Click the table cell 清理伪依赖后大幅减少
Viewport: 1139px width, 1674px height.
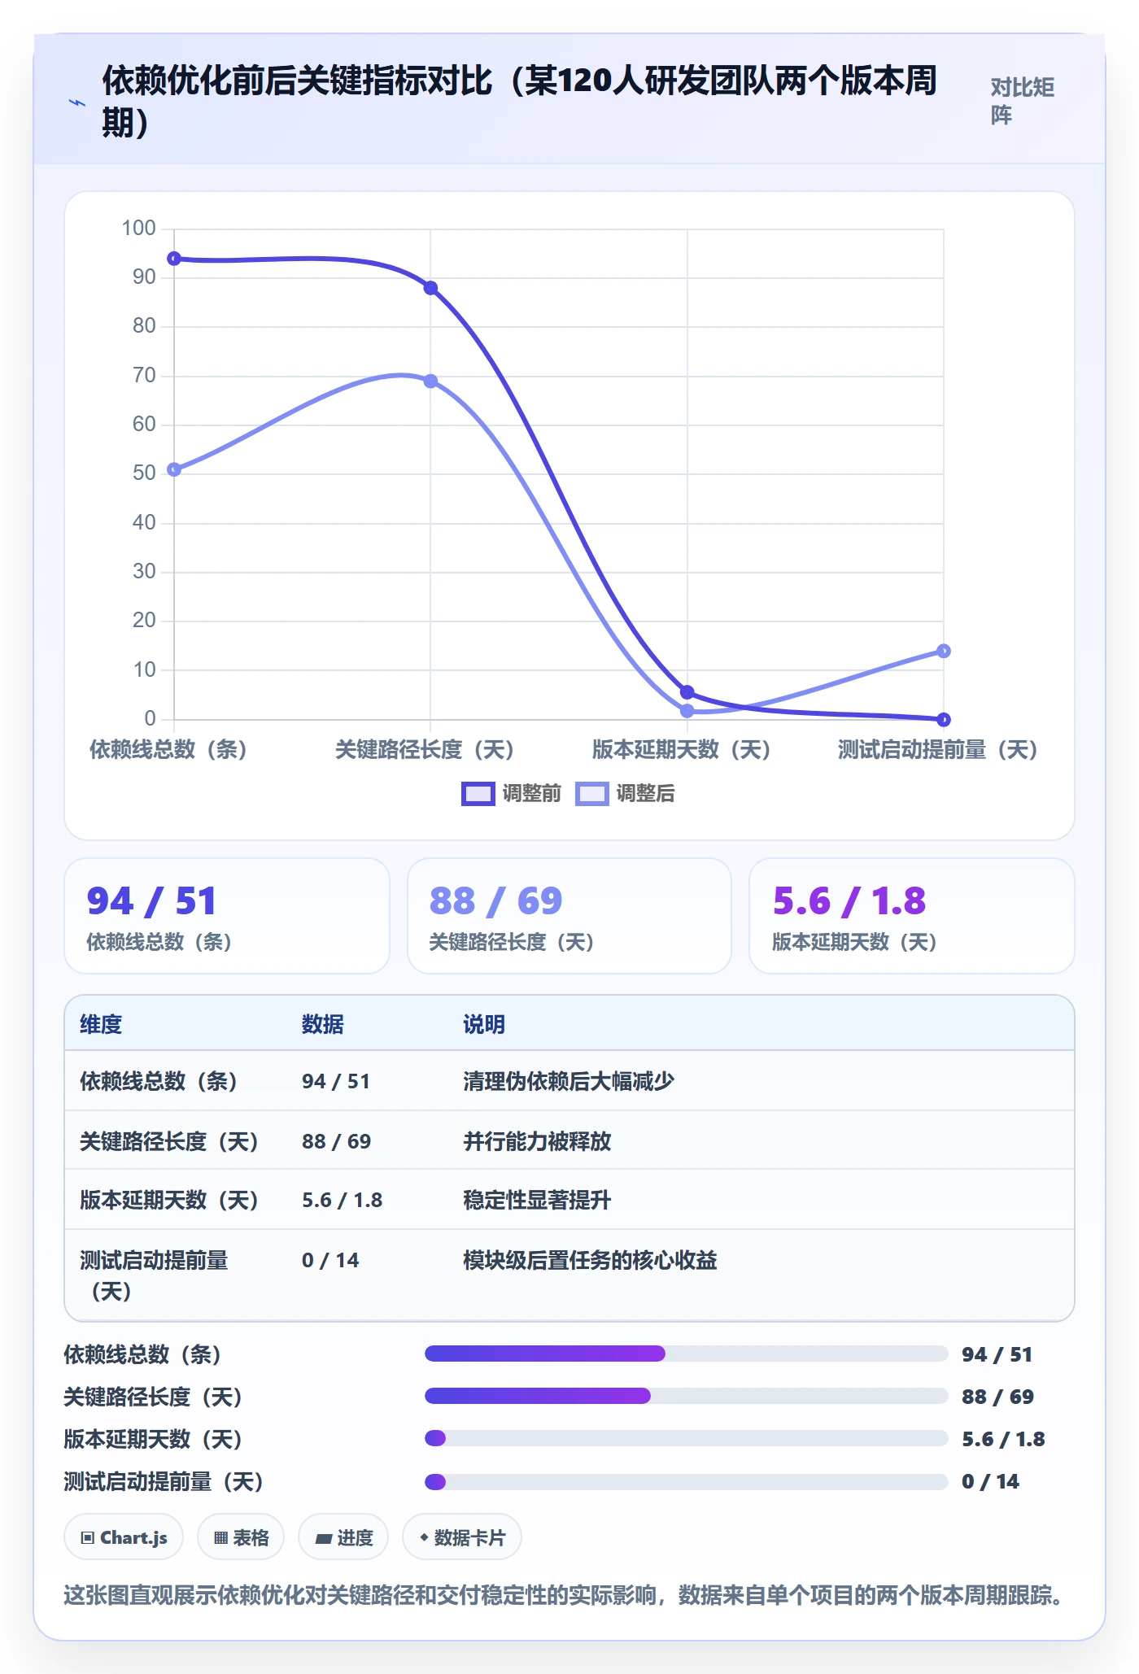pos(569,1081)
